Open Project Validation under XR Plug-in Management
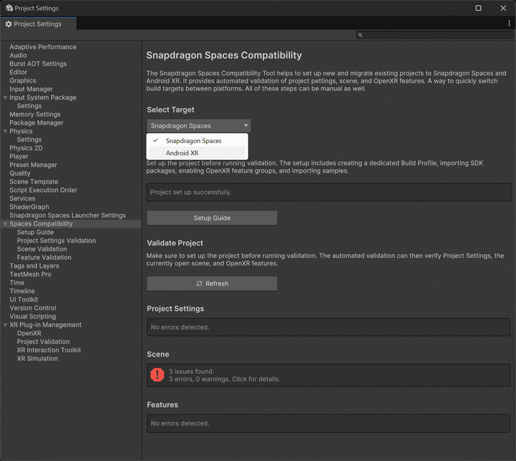516x461 pixels. (x=43, y=342)
